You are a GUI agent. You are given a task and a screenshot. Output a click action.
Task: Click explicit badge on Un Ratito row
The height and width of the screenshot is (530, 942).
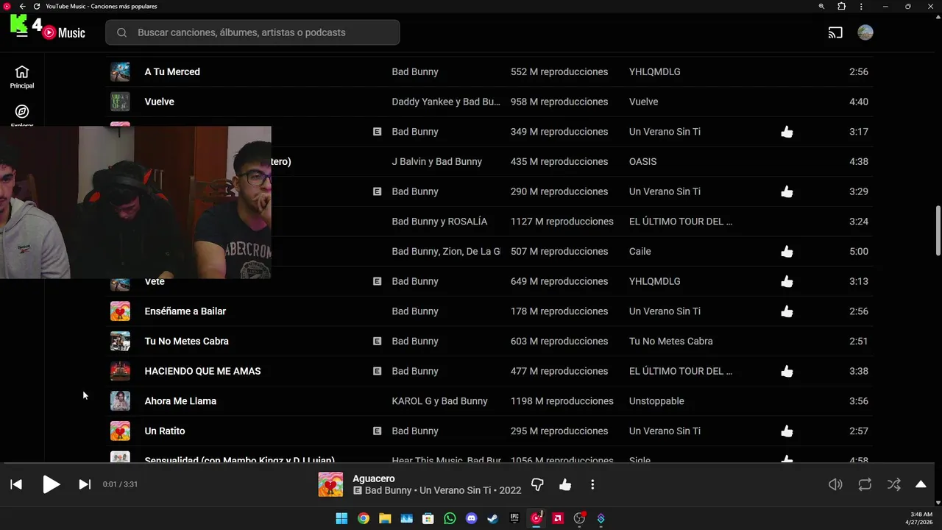coord(377,431)
